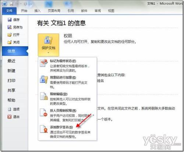Click the Mark as Final icon
Screen dimensions: 184x152
point(44,63)
